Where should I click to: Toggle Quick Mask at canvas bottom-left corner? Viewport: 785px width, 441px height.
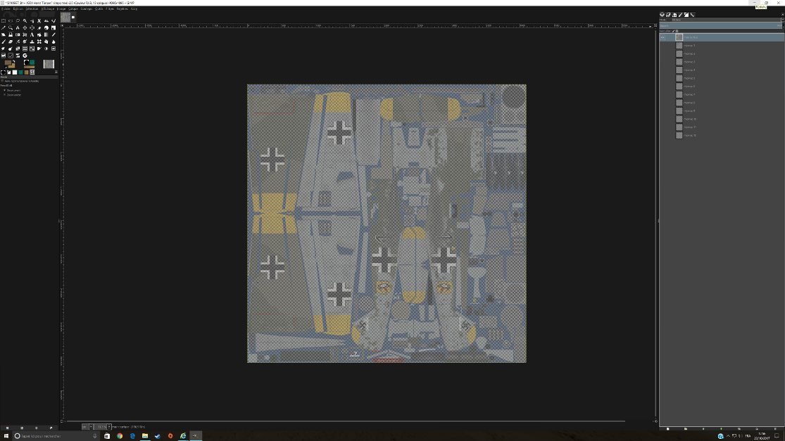pyautogui.click(x=62, y=421)
